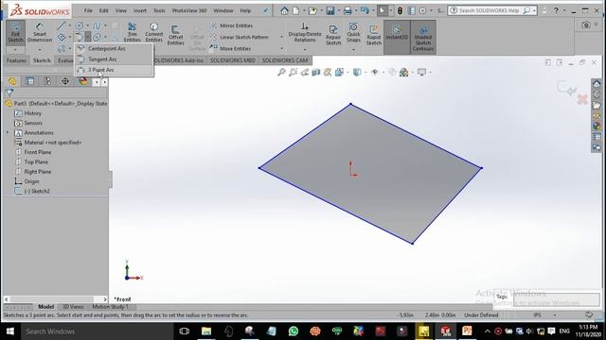
Task: Click the Exit Sketch button
Action: click(x=15, y=32)
